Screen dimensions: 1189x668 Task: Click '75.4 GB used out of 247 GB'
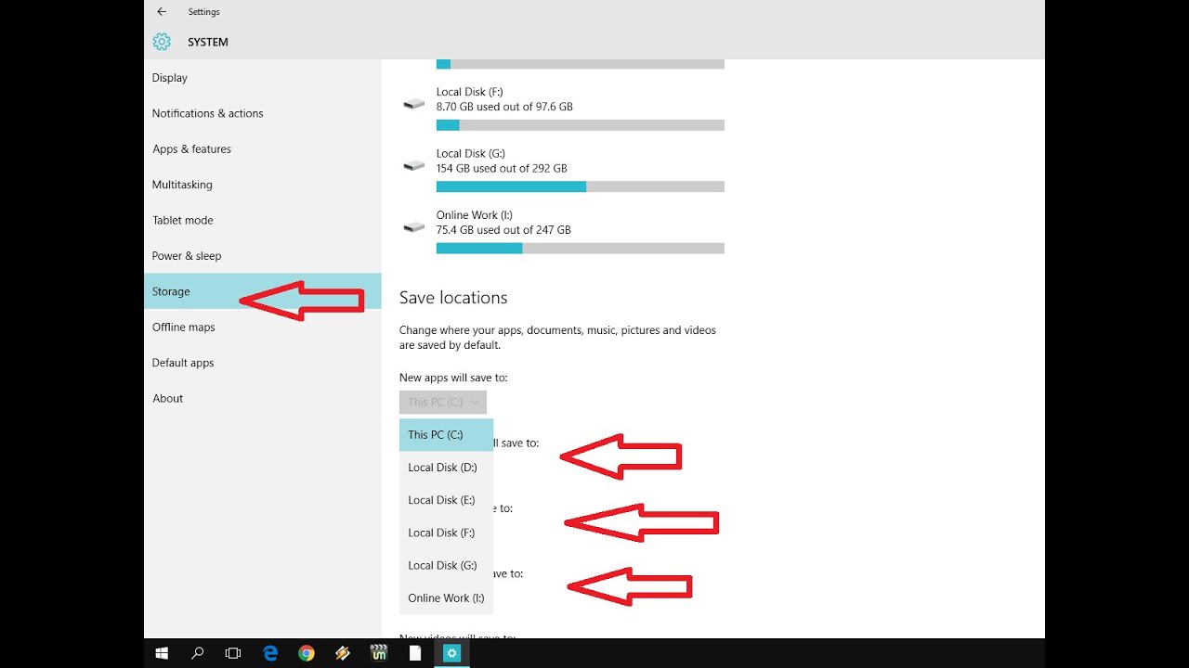[x=503, y=229]
